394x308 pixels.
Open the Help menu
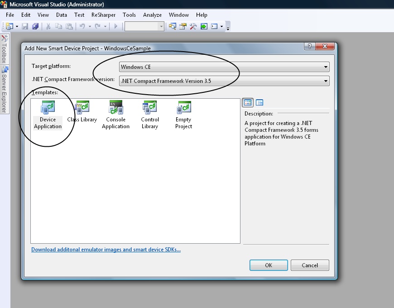click(x=202, y=15)
